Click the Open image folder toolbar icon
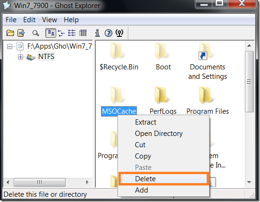 [10, 33]
